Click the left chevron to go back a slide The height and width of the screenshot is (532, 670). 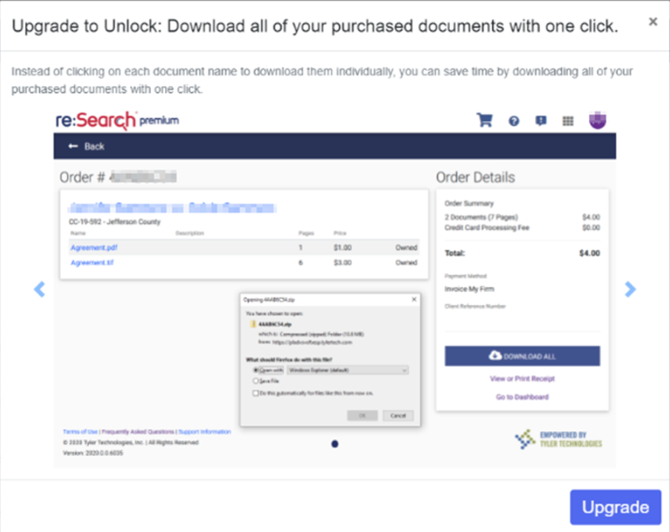[40, 289]
